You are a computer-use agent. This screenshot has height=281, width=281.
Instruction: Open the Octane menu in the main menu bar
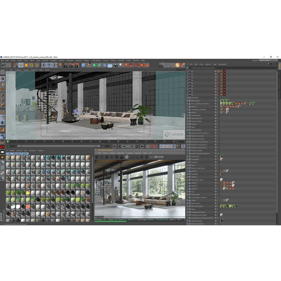pos(113,60)
